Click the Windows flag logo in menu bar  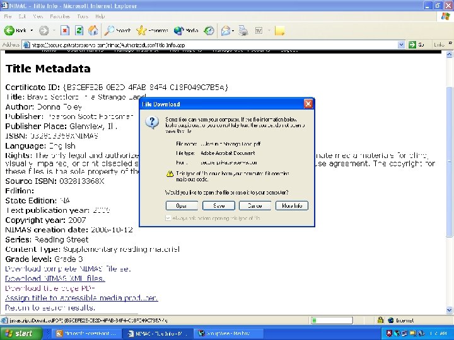pos(445,16)
